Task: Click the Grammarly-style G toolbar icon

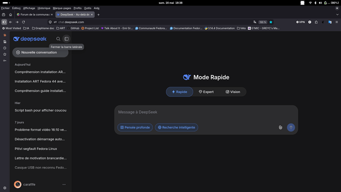Action: (x=310, y=22)
